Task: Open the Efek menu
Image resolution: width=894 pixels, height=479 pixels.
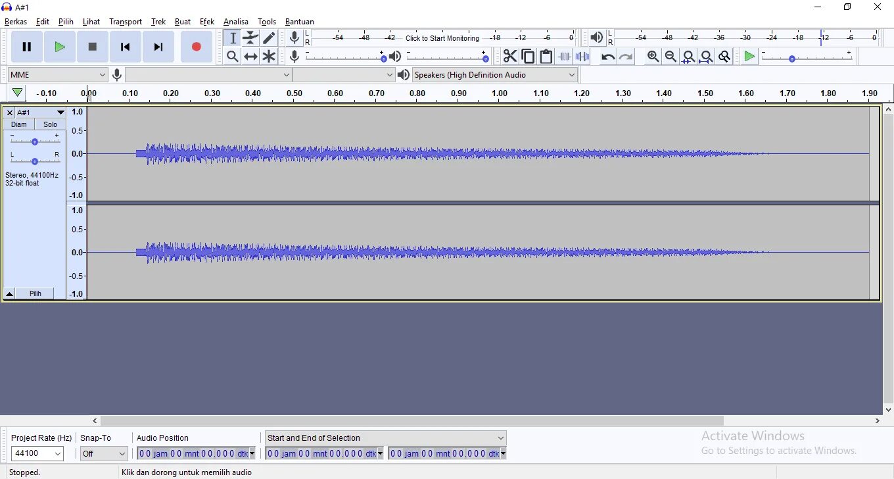Action: (207, 22)
